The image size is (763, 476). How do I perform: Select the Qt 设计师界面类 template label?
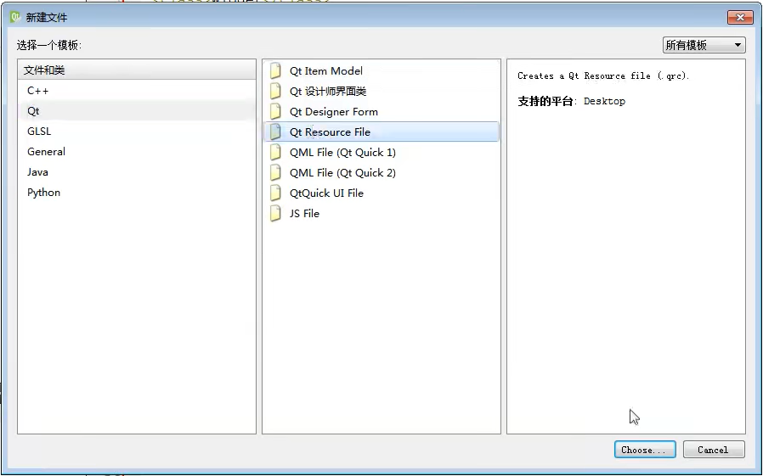click(328, 92)
